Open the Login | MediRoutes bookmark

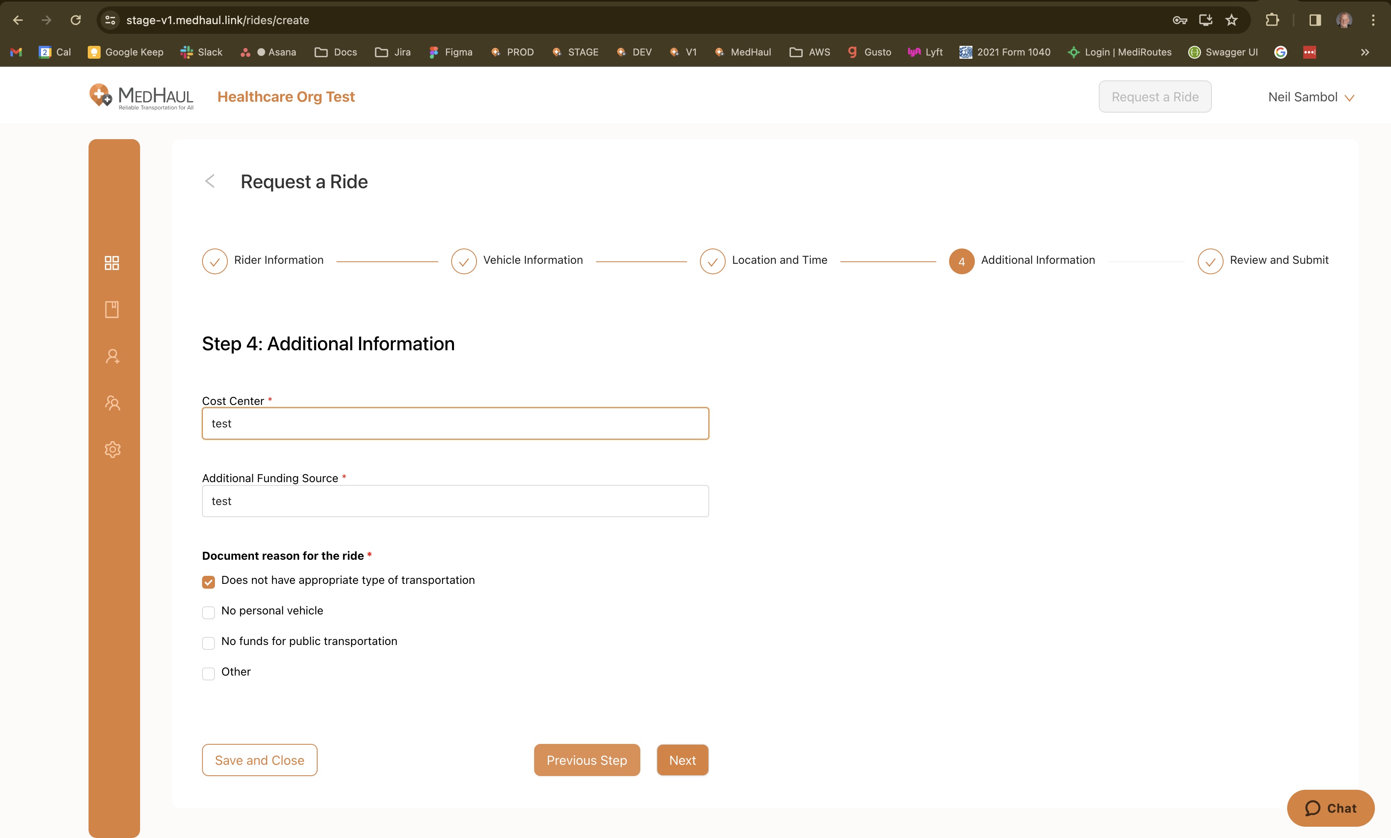pyautogui.click(x=1119, y=52)
